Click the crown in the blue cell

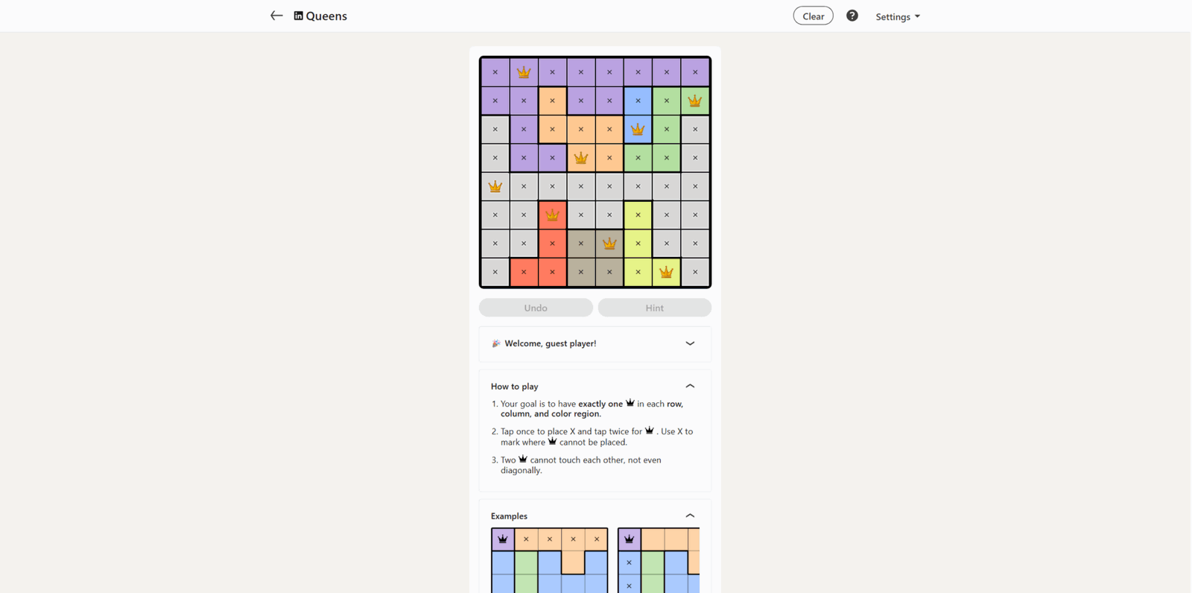pos(638,130)
